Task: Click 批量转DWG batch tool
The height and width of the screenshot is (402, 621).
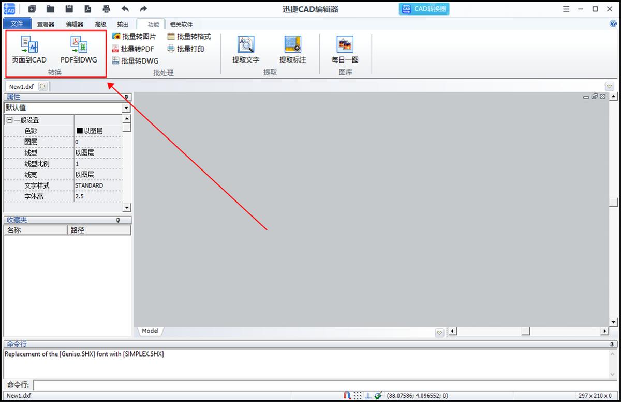Action: pyautogui.click(x=136, y=61)
